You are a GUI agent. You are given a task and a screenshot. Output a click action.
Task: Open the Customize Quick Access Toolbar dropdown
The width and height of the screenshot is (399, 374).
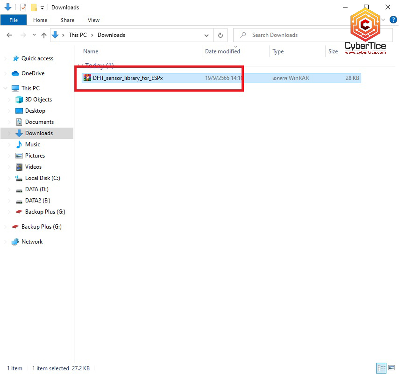point(42,8)
